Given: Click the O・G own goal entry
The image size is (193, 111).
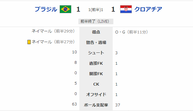Looking at the screenshot, I should coord(132,32).
